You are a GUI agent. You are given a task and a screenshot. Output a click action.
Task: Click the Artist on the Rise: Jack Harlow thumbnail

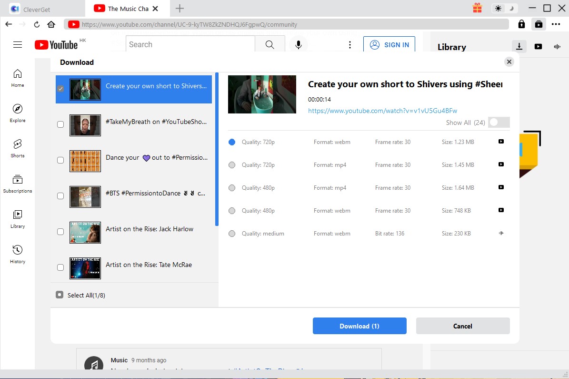85,233
